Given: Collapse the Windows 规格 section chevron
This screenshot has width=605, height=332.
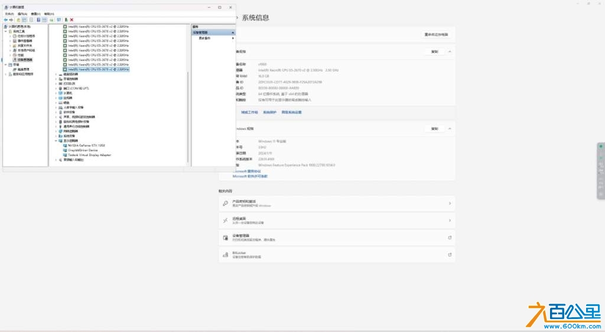Looking at the screenshot, I should coord(450,129).
